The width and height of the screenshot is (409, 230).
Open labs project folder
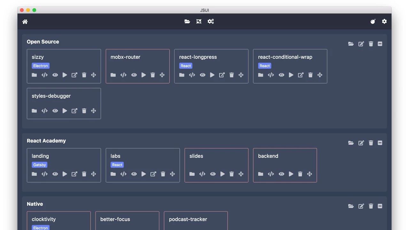tap(113, 174)
